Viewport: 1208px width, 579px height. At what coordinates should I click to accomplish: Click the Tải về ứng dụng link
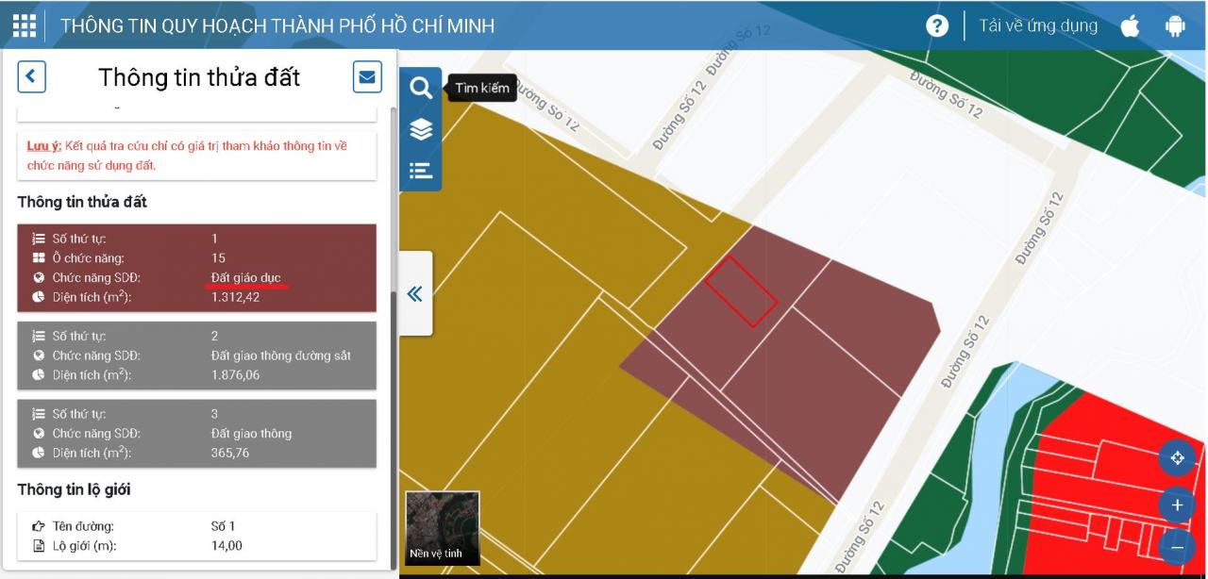click(x=1038, y=25)
